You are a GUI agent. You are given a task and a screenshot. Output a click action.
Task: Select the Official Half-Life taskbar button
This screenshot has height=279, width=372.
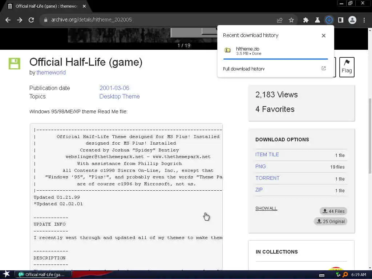43,275
